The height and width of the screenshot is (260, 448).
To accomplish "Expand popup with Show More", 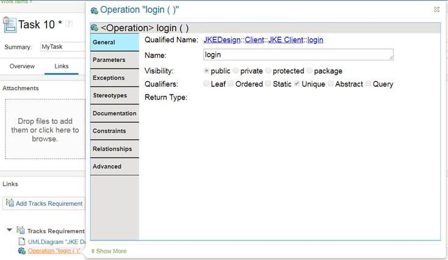I will (x=109, y=251).
